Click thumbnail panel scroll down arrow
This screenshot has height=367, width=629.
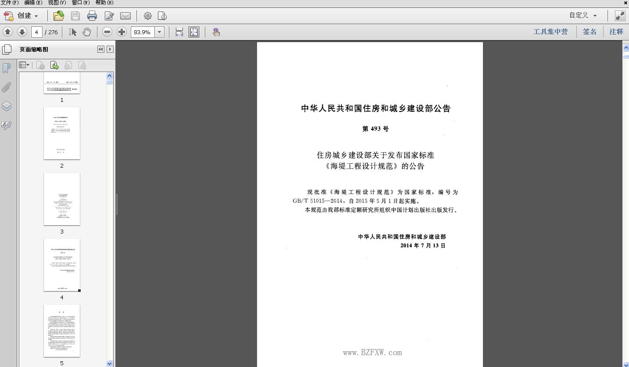click(x=110, y=363)
